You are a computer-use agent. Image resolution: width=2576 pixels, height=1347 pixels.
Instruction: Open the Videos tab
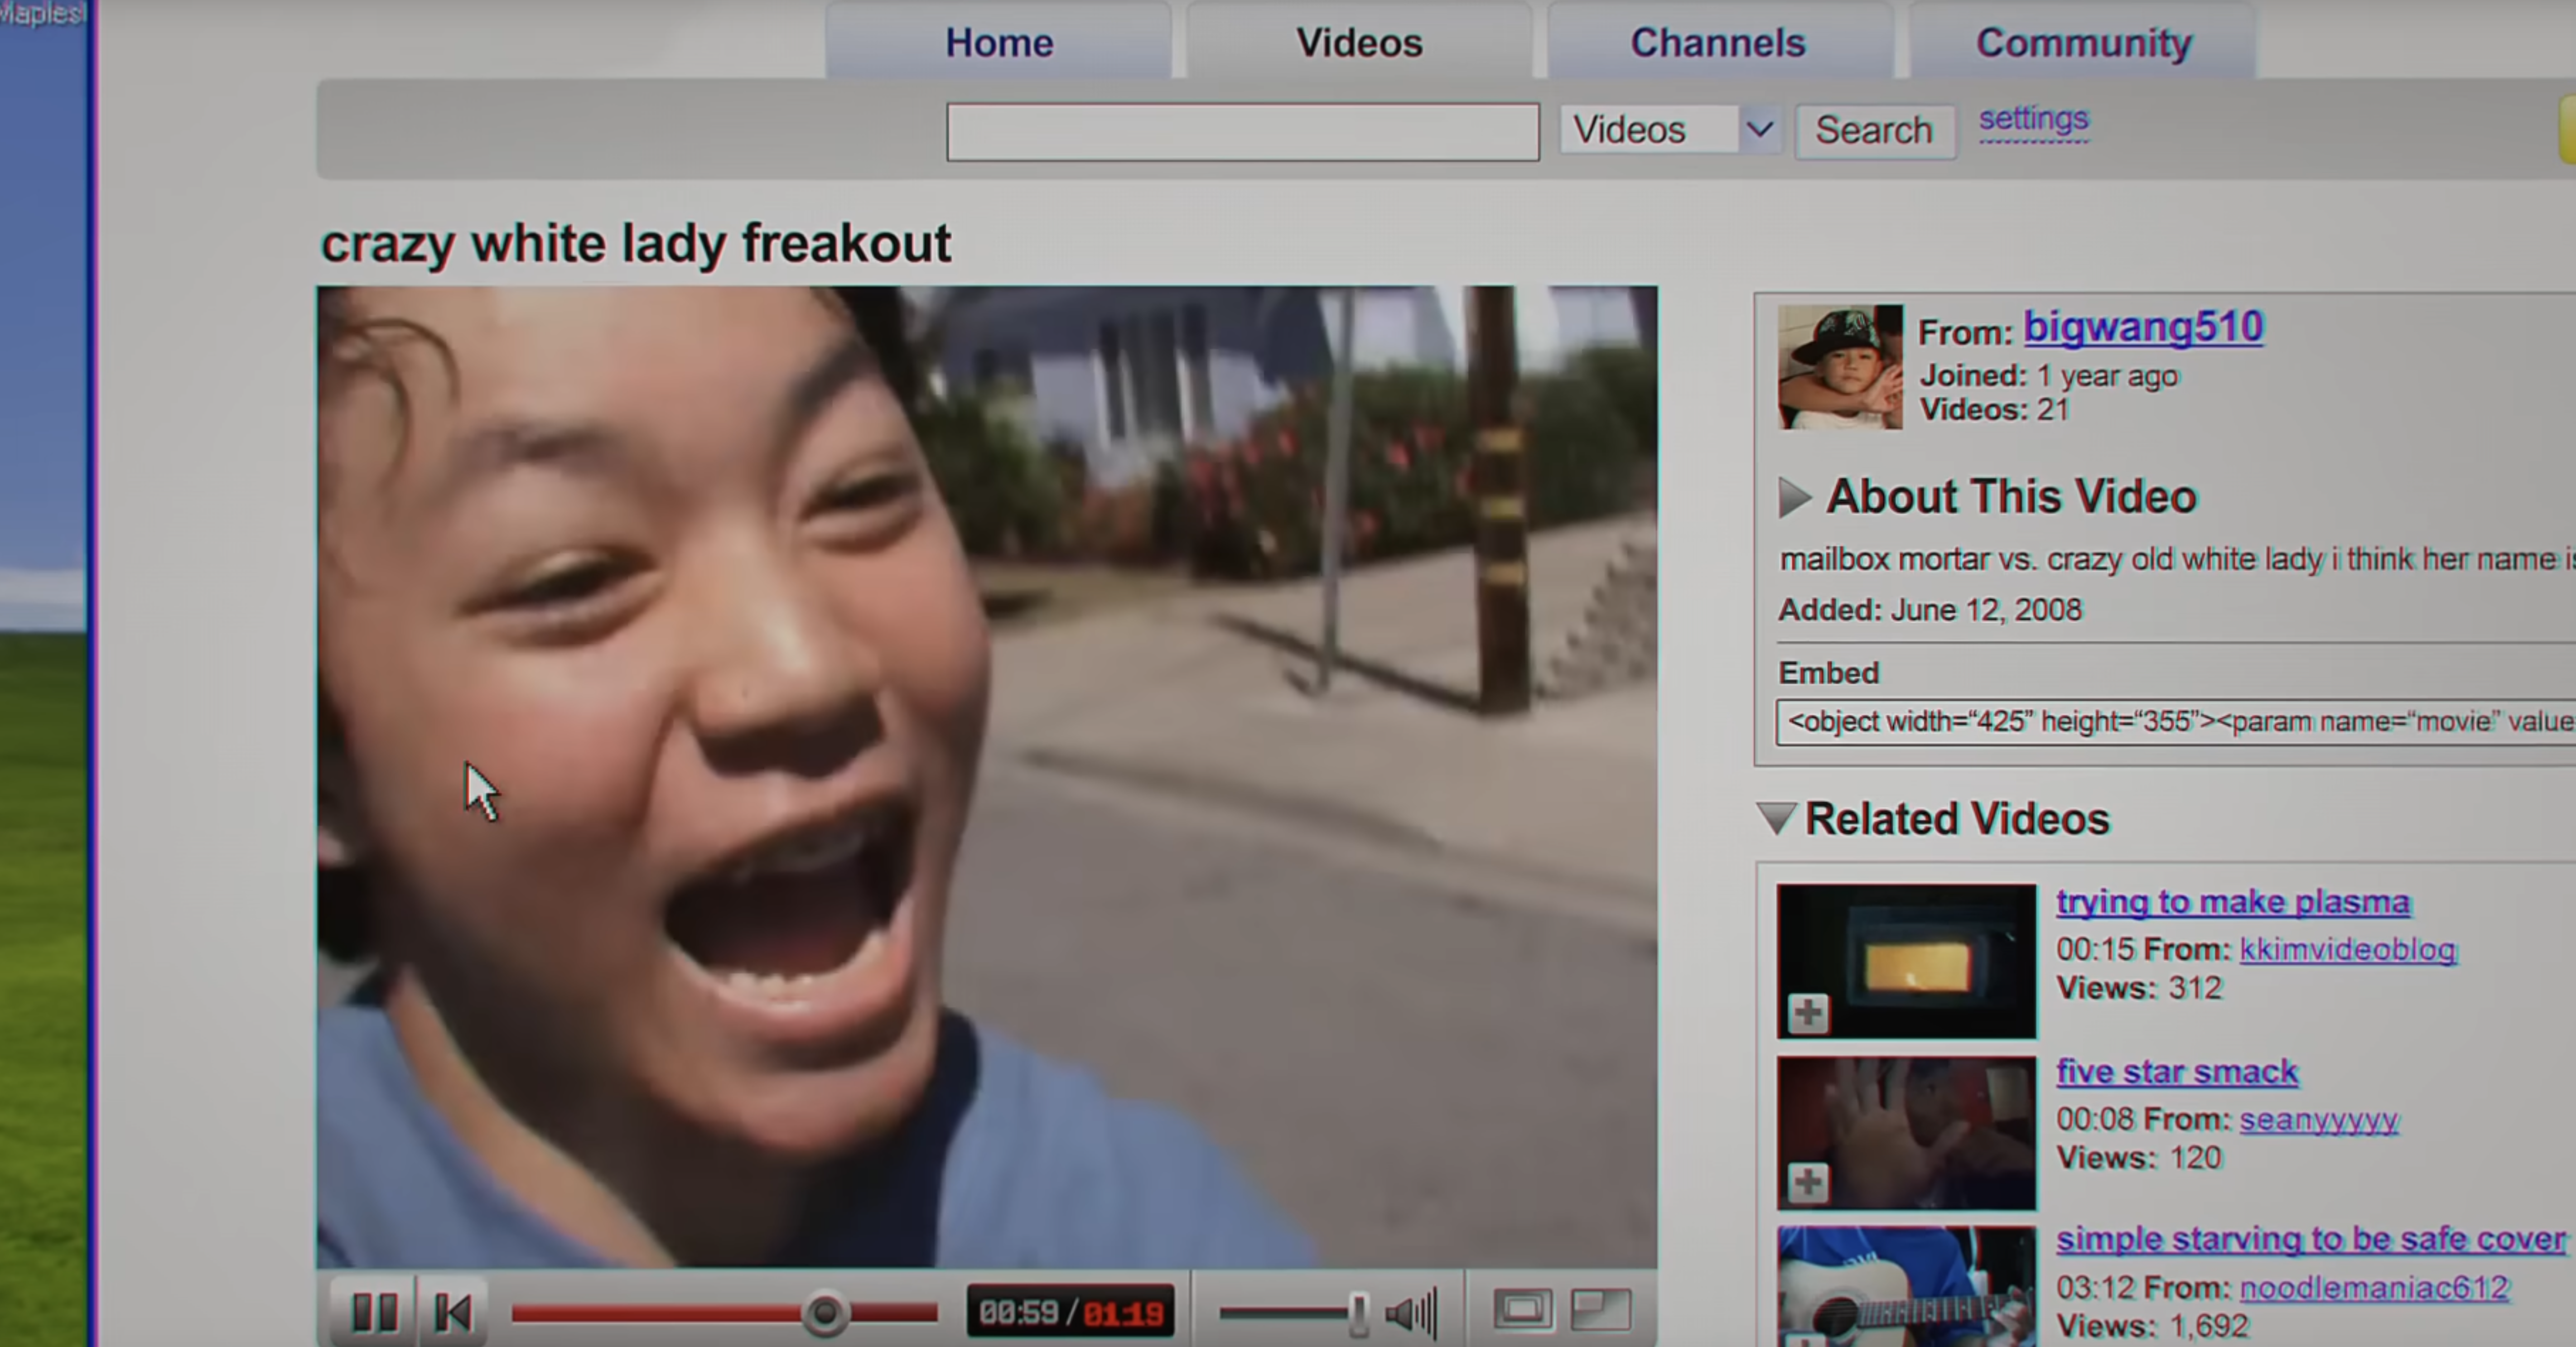click(1359, 42)
